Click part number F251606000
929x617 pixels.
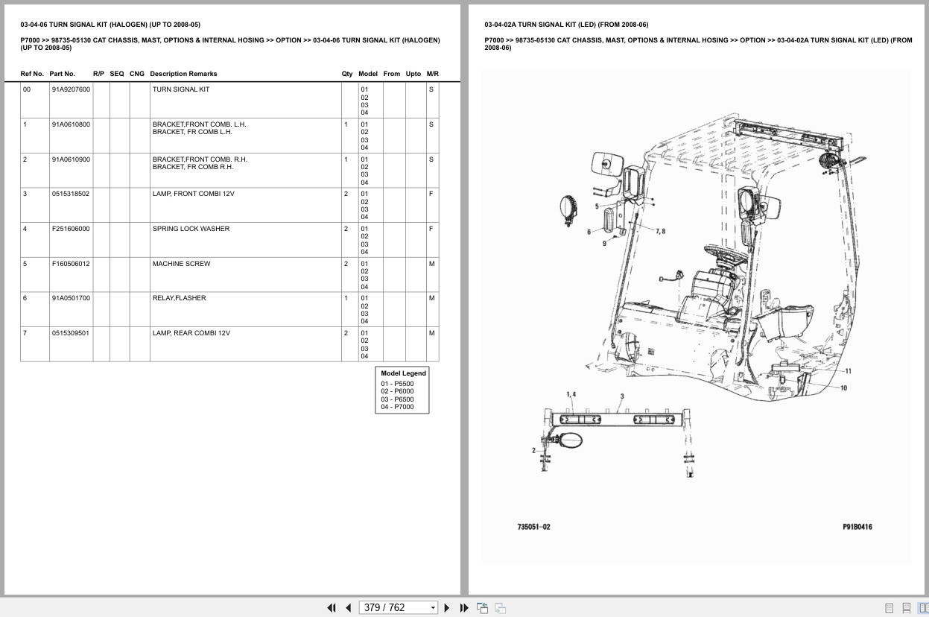[71, 229]
